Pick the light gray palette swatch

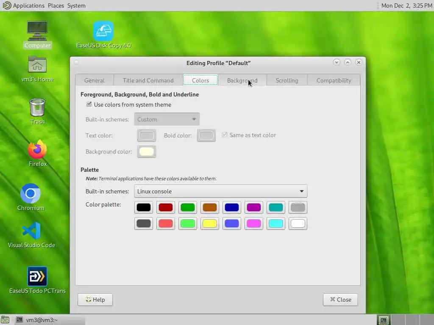298,207
